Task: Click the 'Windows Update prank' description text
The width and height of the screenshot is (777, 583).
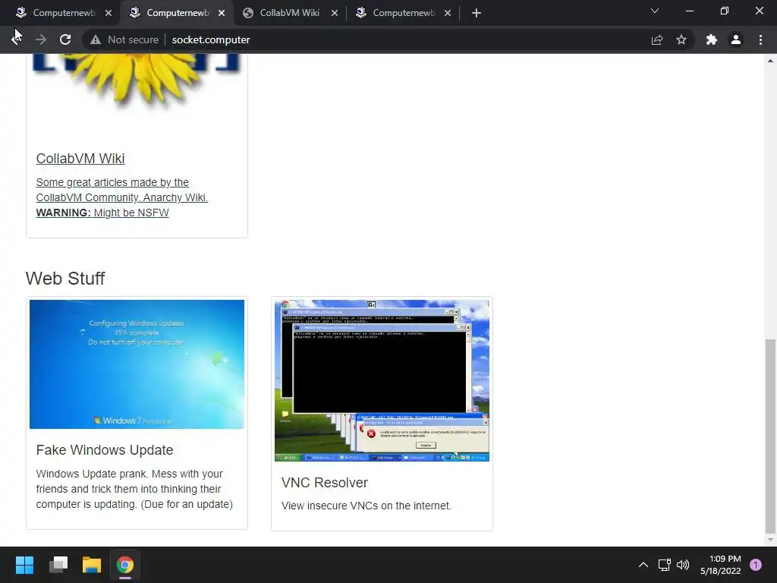Action: pyautogui.click(x=134, y=489)
